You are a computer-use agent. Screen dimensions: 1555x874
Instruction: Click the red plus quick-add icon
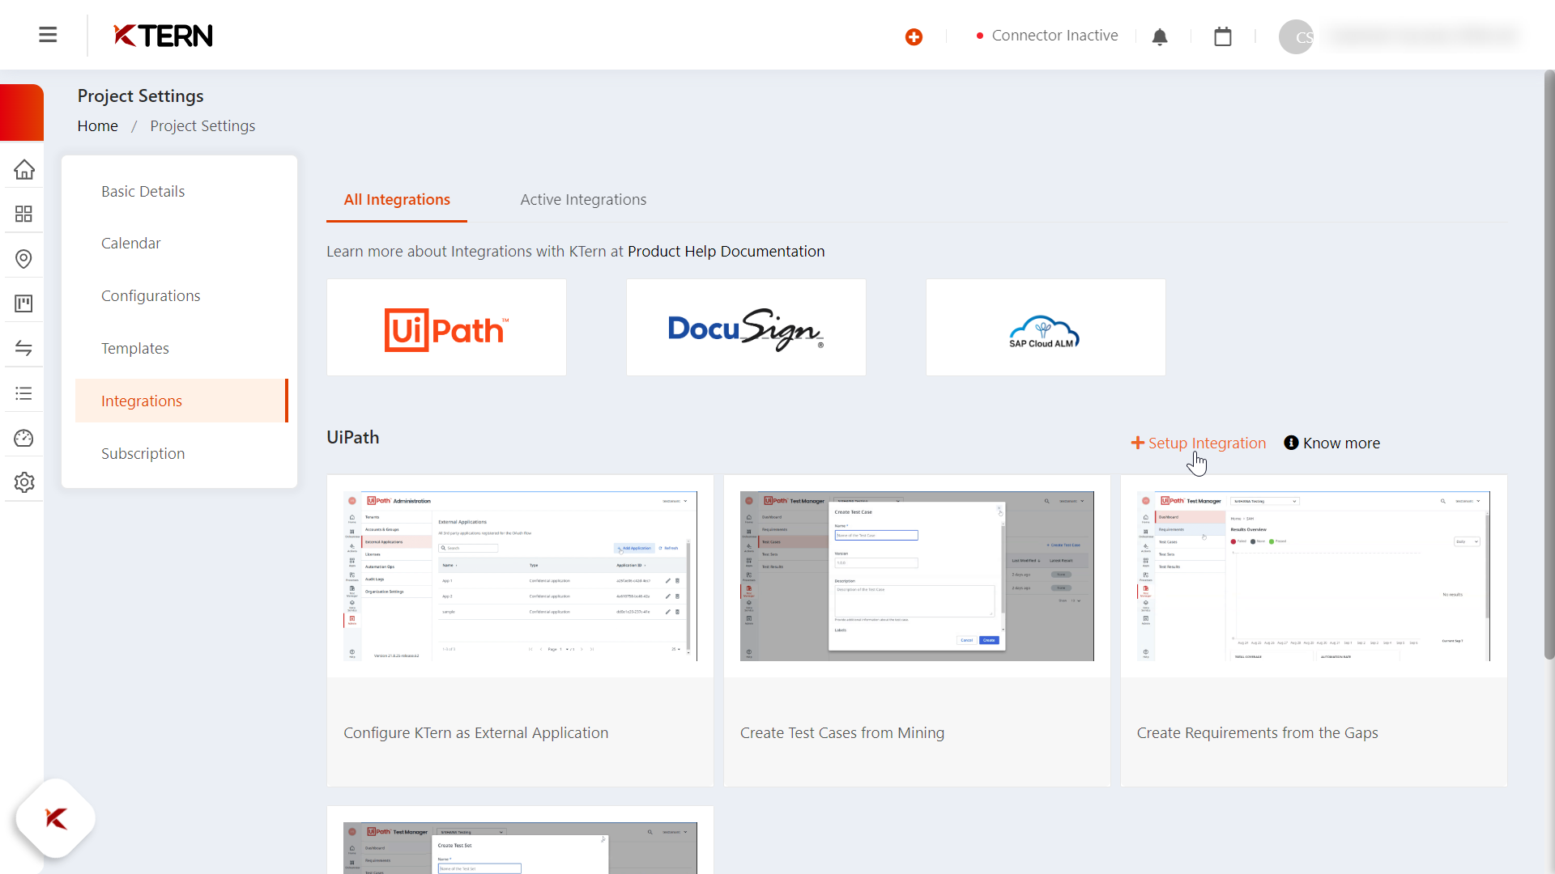tap(914, 36)
